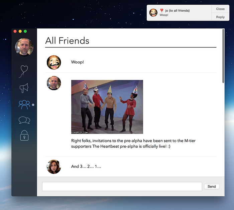Click 'And 3... 2... 1...' message text
The height and width of the screenshot is (210, 234).
tap(86, 166)
